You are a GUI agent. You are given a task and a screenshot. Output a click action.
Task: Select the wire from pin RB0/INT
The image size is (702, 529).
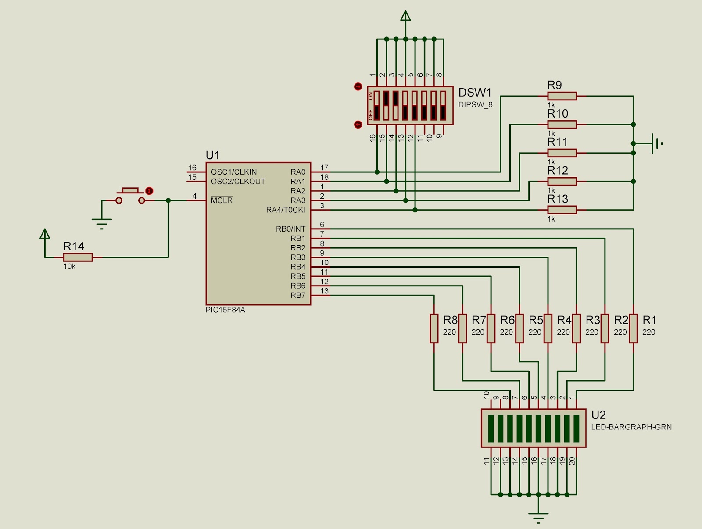coord(439,229)
